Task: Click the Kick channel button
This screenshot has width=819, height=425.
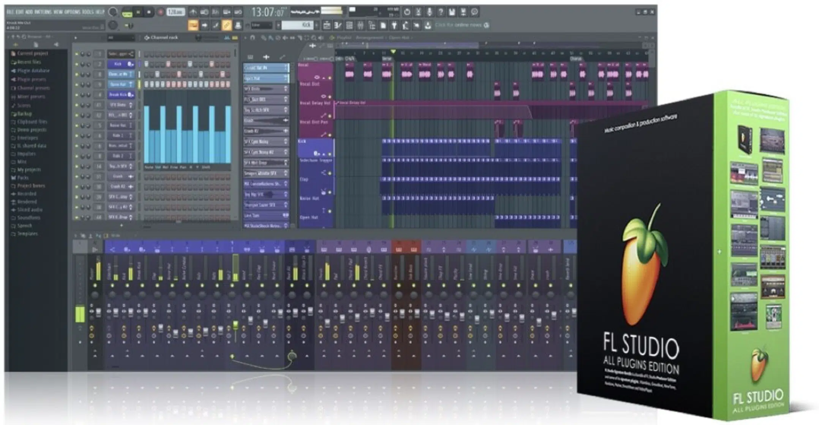Action: point(121,64)
